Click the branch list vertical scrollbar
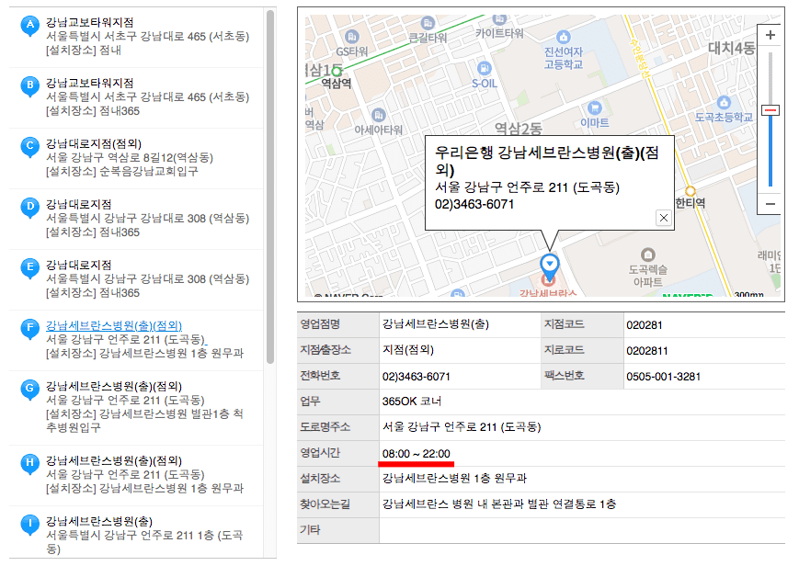The image size is (799, 566). pos(270,187)
